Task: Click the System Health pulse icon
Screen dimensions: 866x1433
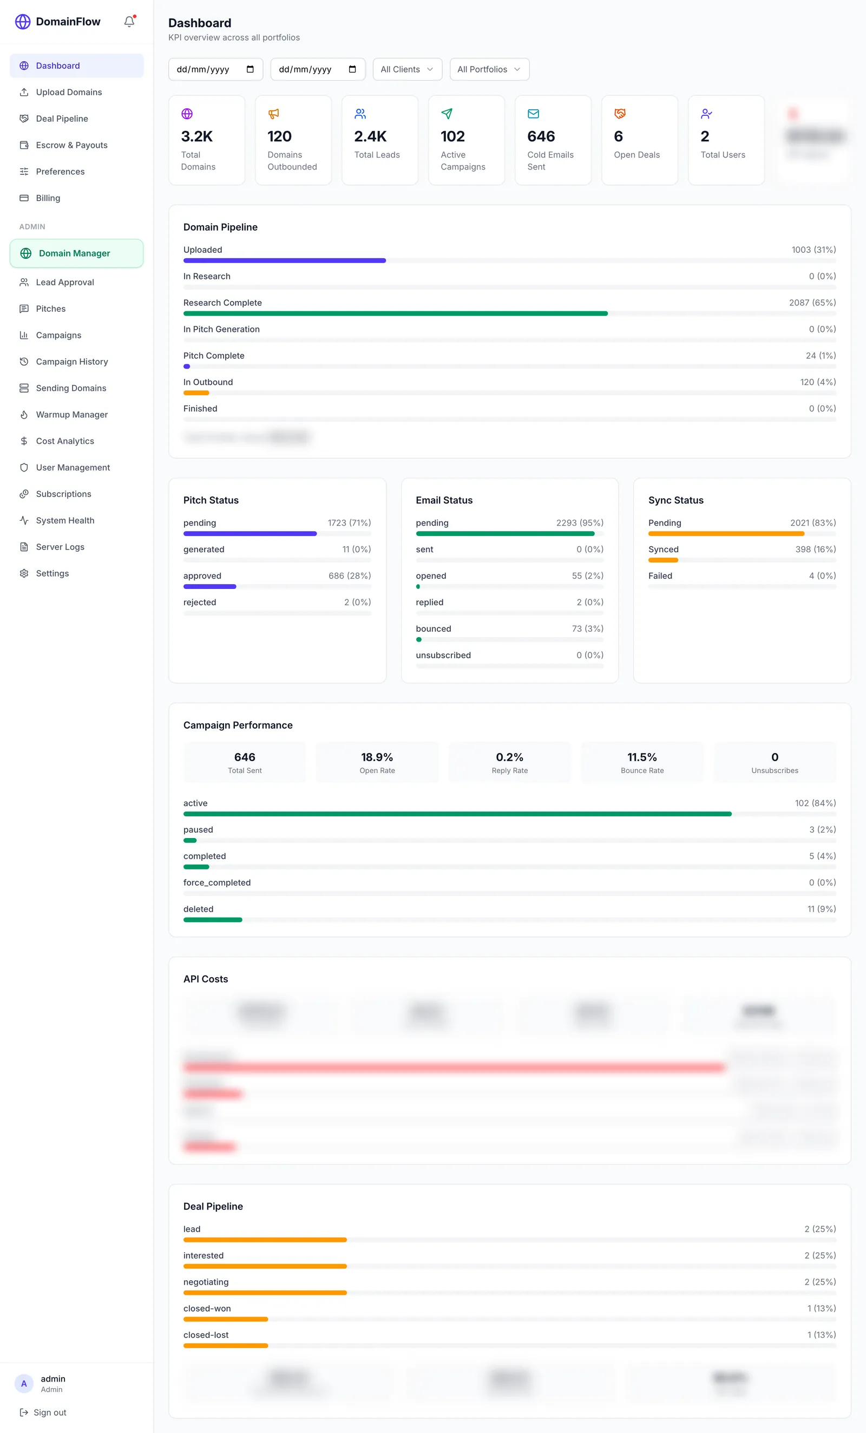Action: click(x=24, y=520)
